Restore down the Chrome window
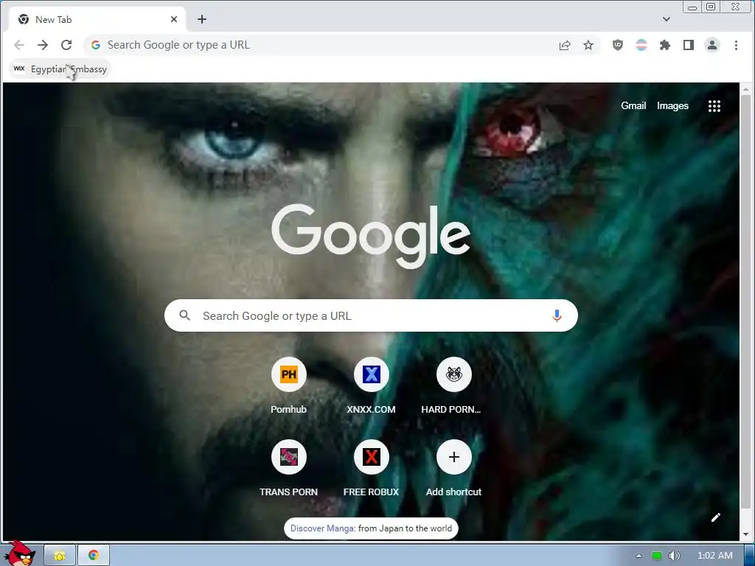This screenshot has height=566, width=755. (711, 7)
